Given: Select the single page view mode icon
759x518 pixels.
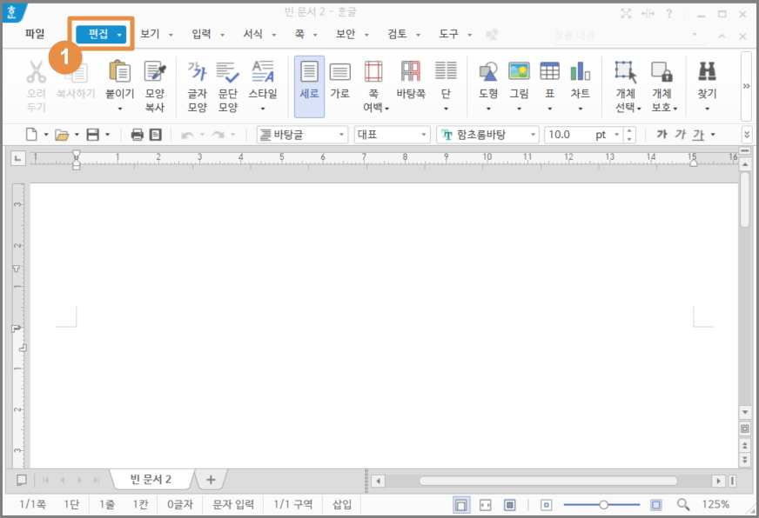Looking at the screenshot, I should 461,505.
